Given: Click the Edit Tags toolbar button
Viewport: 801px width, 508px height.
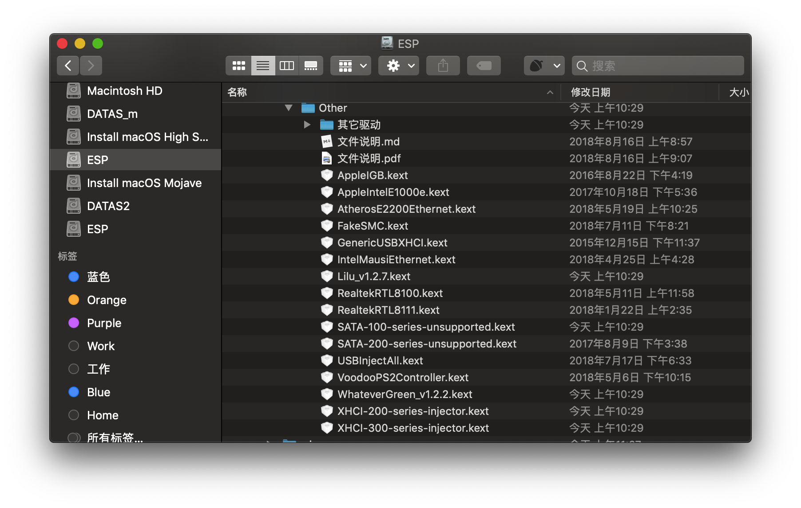Looking at the screenshot, I should point(484,66).
